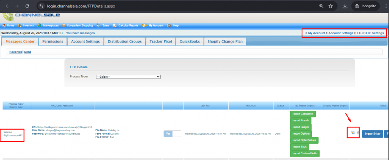
Task: Open the Inventory menu
Action: [28, 25]
